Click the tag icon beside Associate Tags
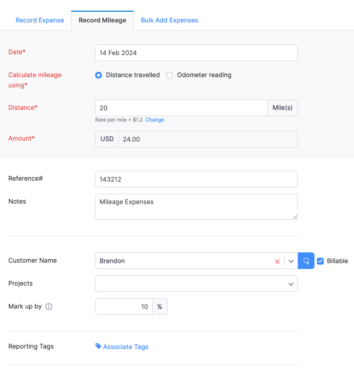The height and width of the screenshot is (371, 354). point(98,346)
